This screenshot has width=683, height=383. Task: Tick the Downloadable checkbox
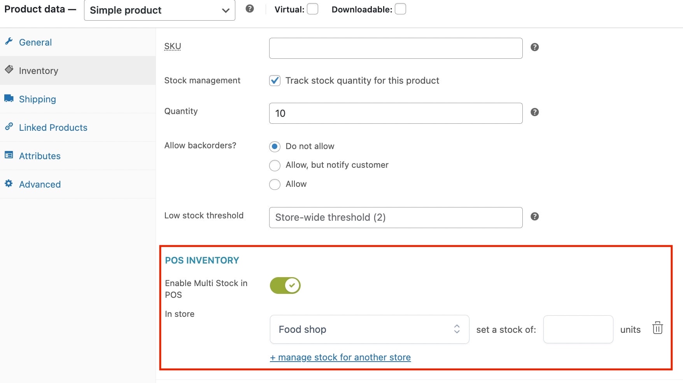coord(400,9)
